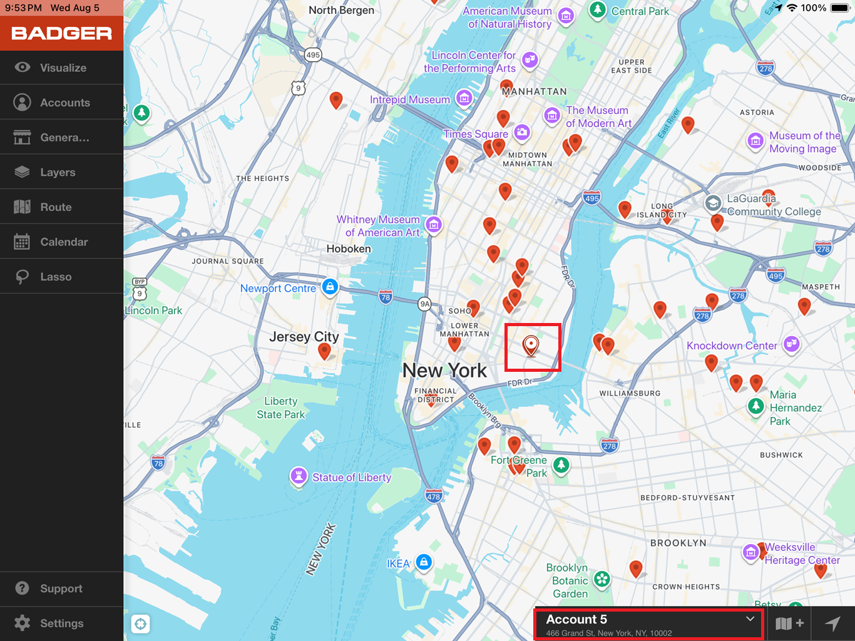Select the Newport Centre shopping icon
The image size is (855, 641).
click(x=330, y=287)
